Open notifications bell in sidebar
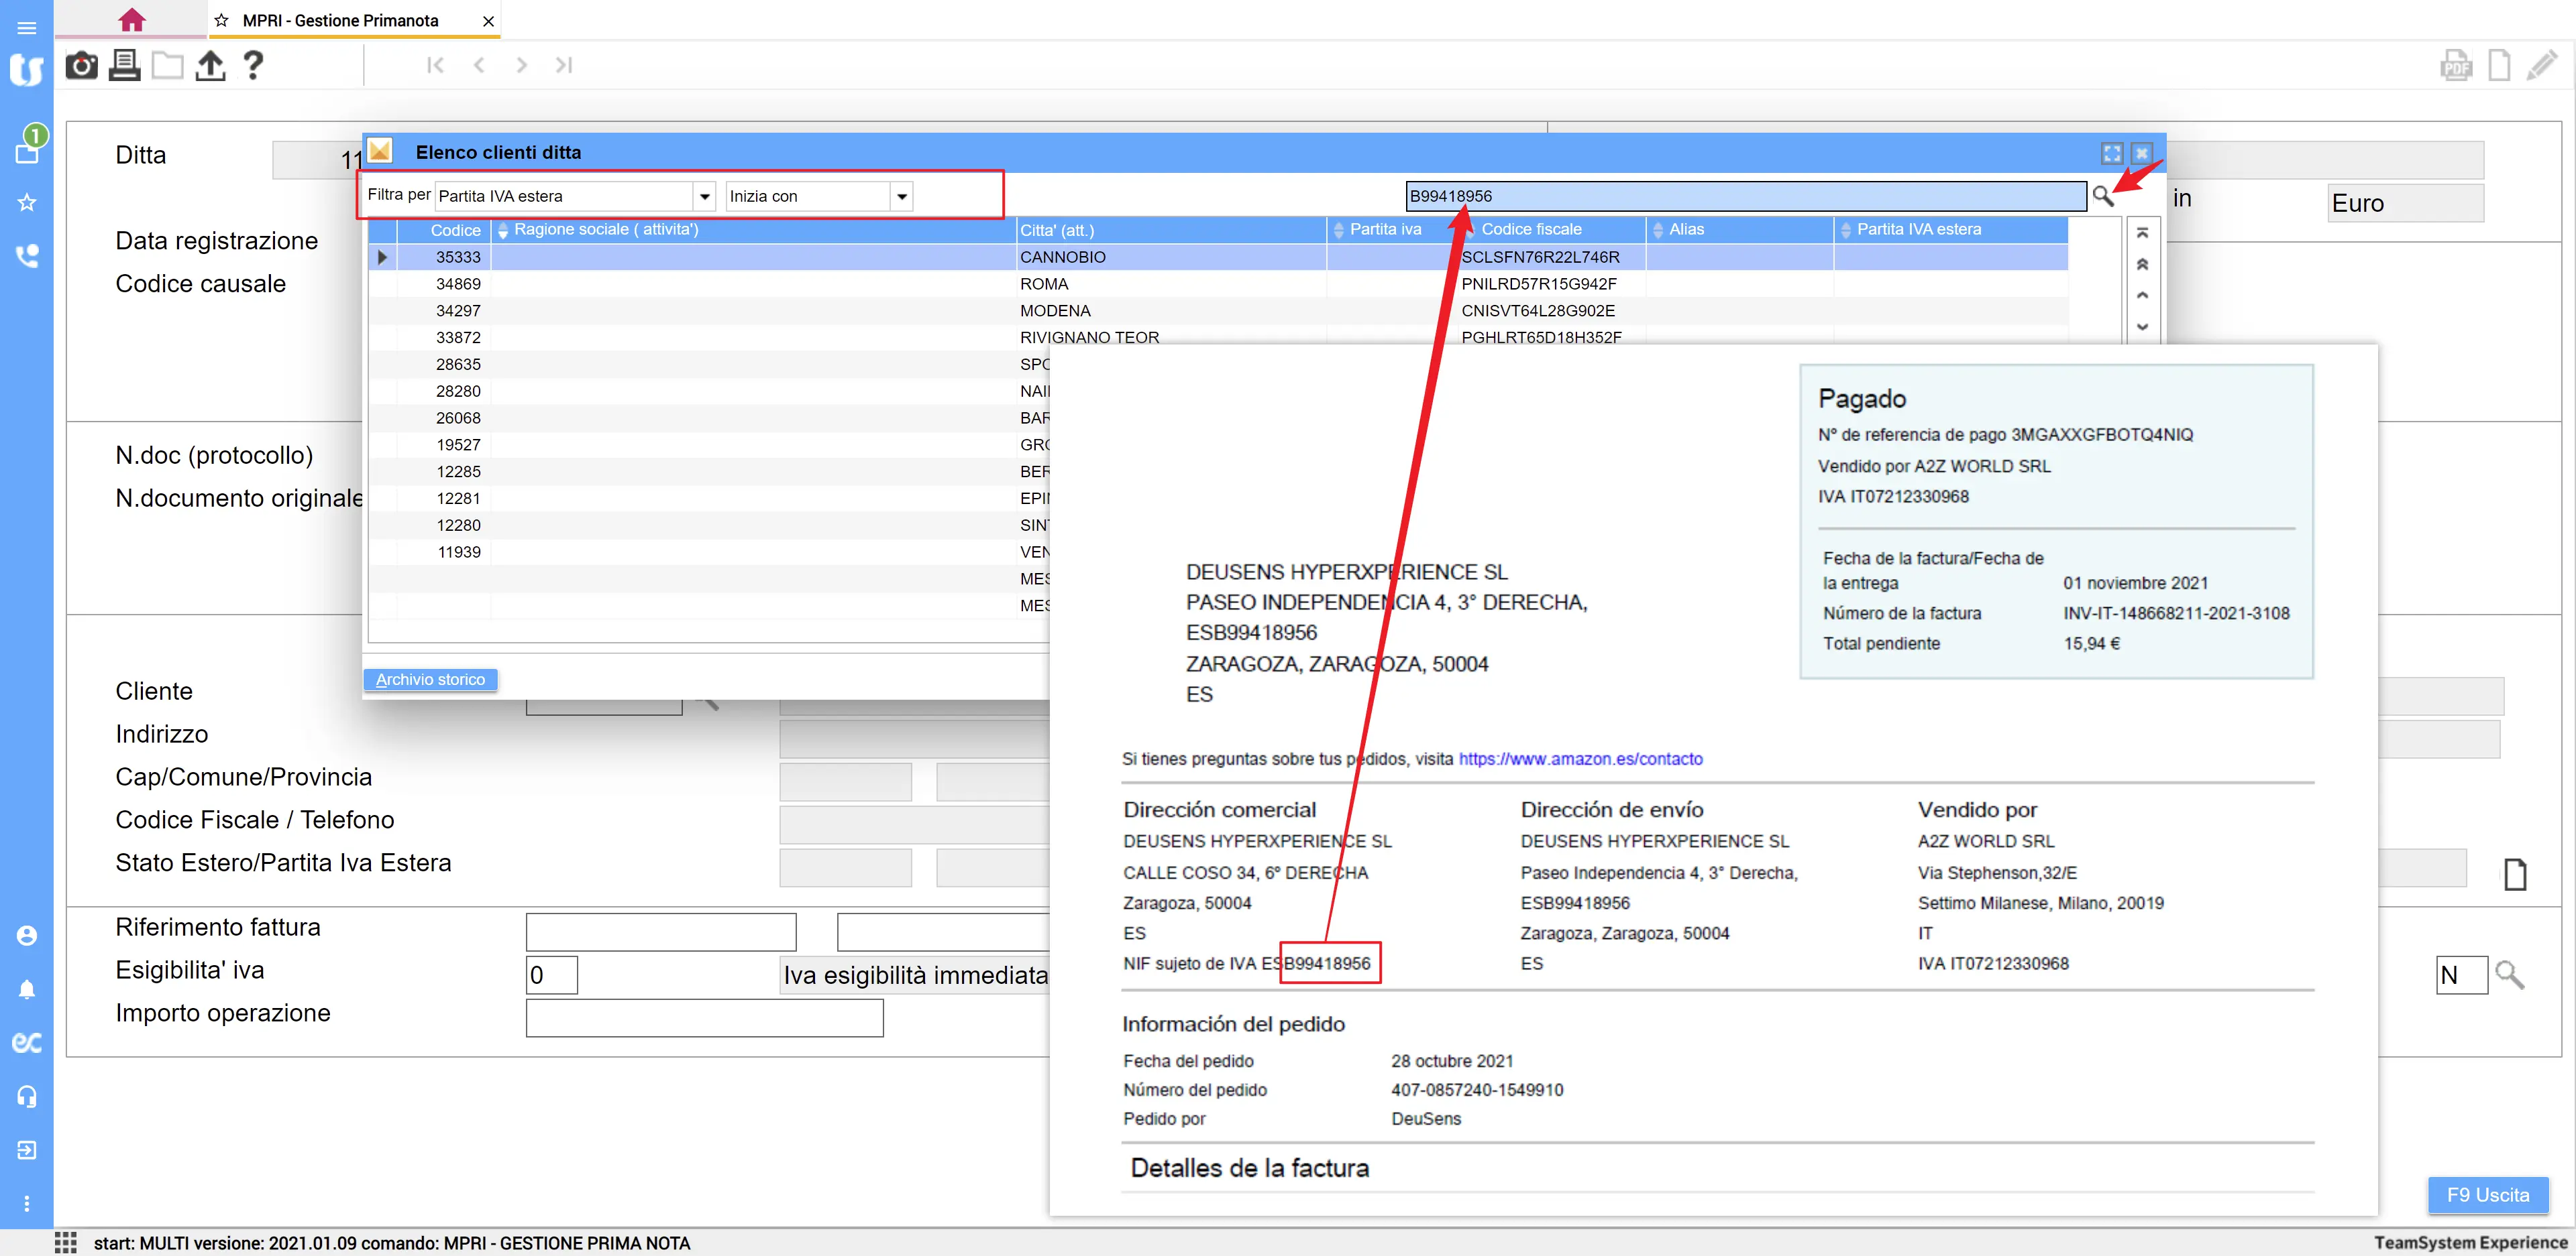The height and width of the screenshot is (1256, 2576). [x=27, y=989]
